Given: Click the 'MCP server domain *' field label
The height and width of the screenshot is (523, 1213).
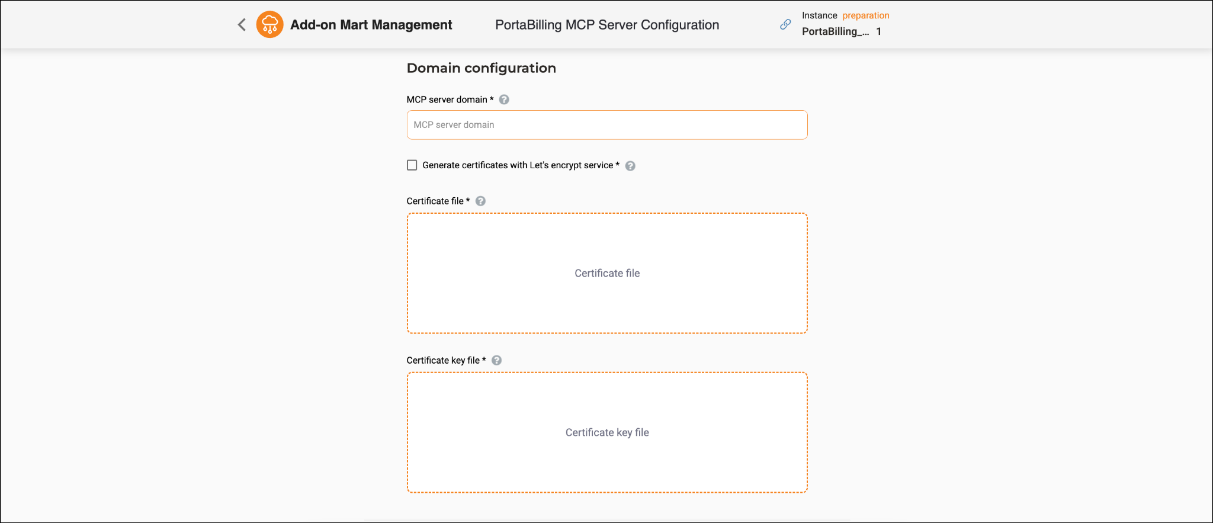Looking at the screenshot, I should (450, 100).
